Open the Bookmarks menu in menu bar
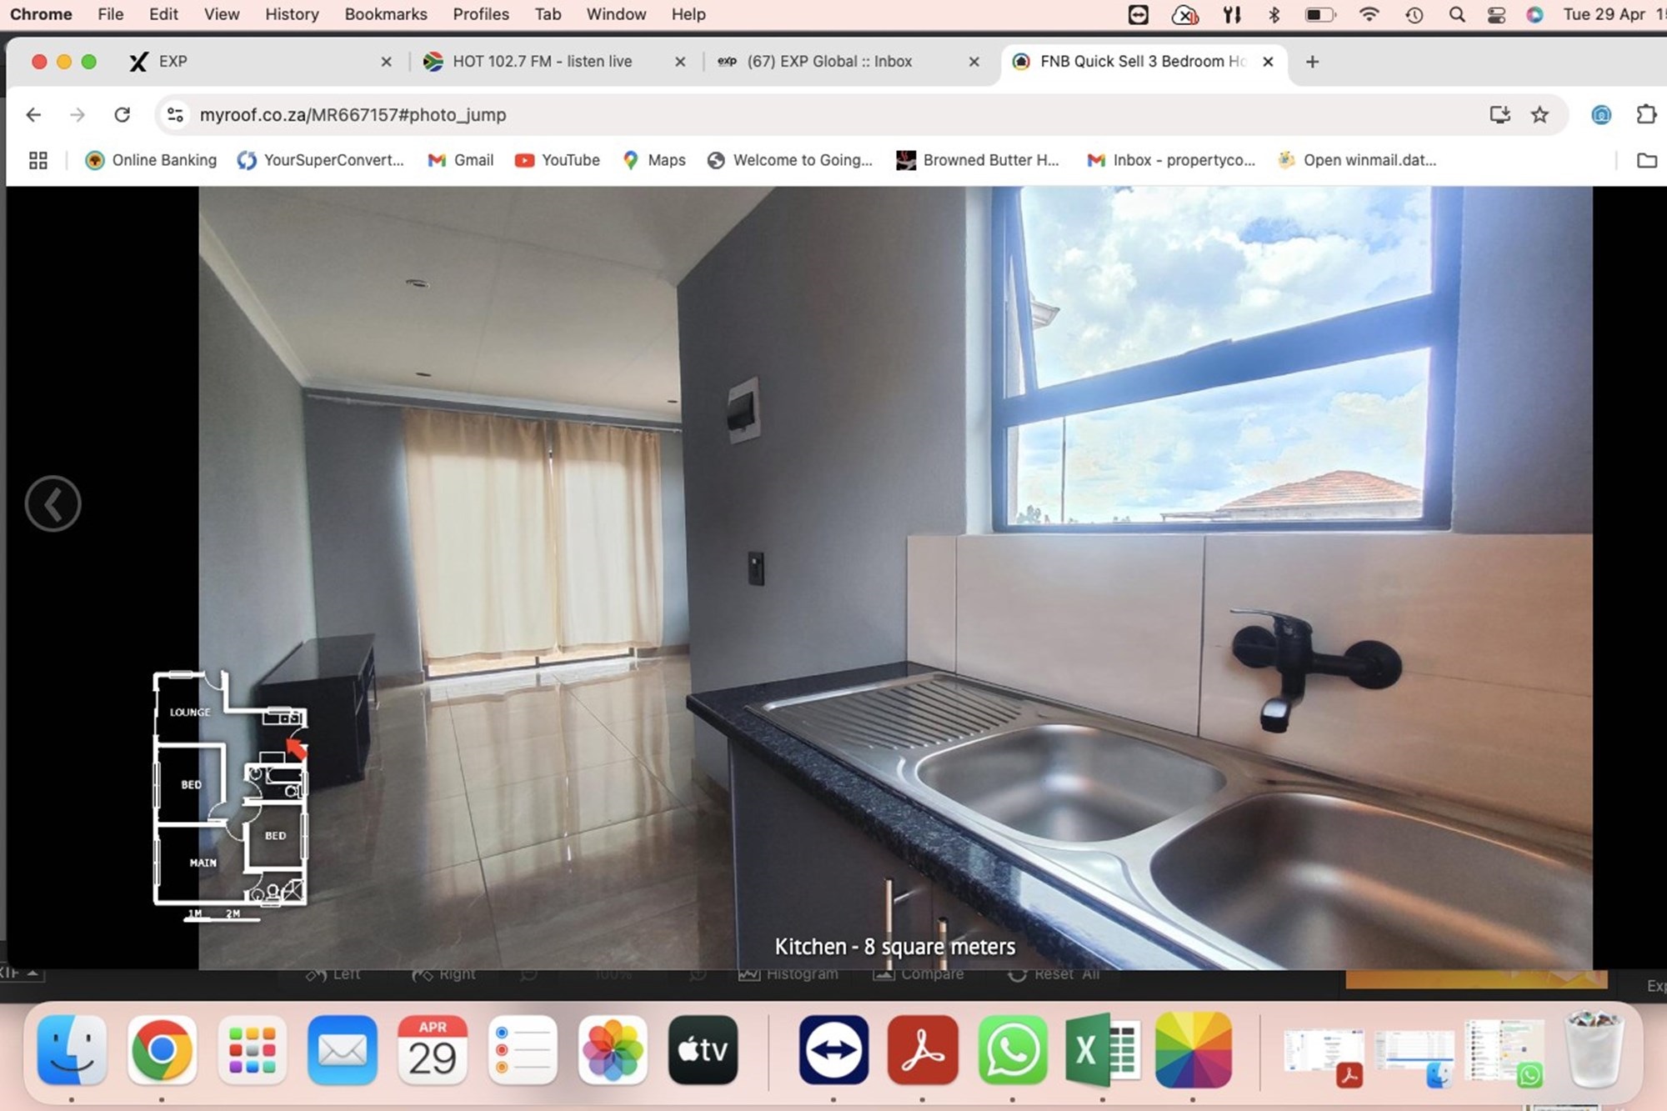 tap(385, 14)
